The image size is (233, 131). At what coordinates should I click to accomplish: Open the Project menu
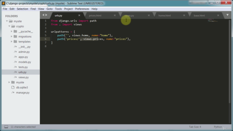point(68,9)
